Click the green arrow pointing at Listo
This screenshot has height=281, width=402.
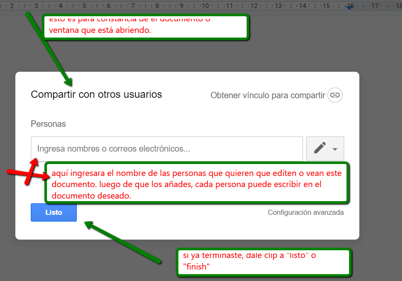[x=124, y=242]
